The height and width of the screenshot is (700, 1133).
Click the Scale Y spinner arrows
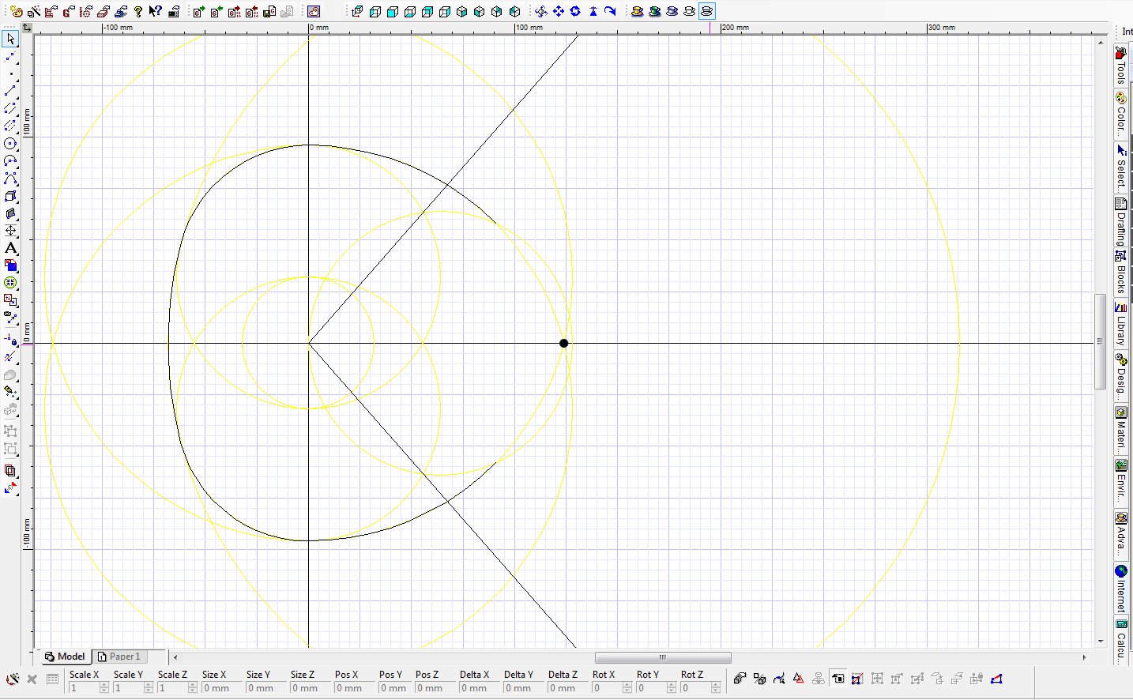coord(148,688)
